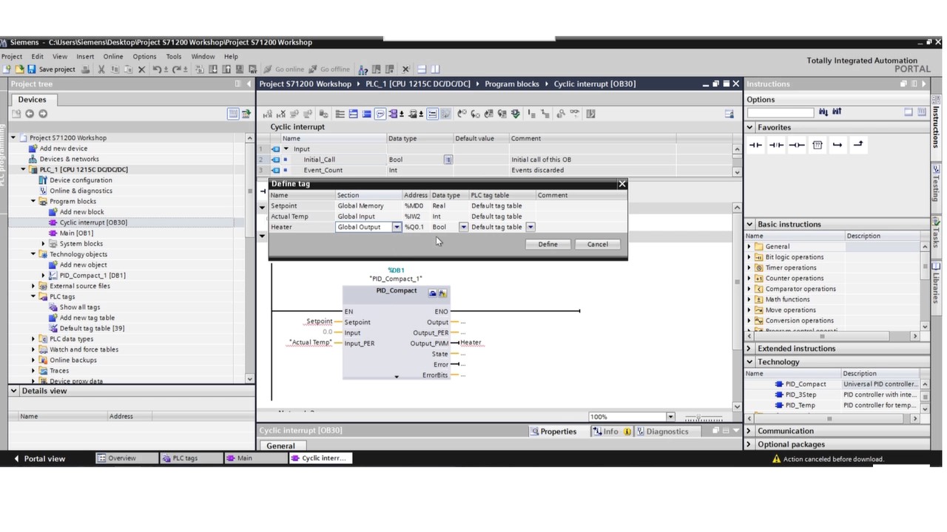The width and height of the screenshot is (947, 532).
Task: Expand the Extended instructions section
Action: (750, 349)
